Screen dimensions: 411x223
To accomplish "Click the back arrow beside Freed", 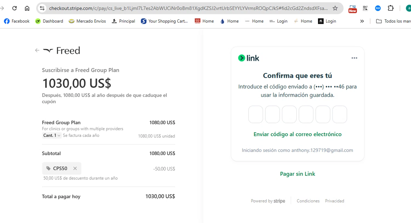I will 37,50.
